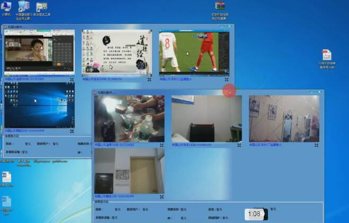Image resolution: width=349 pixels, height=223 pixels.
Task: Open the China Construction Bank desktop shortcut
Action: coord(24,8)
